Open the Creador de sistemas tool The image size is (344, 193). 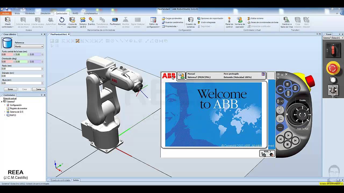coord(191,23)
